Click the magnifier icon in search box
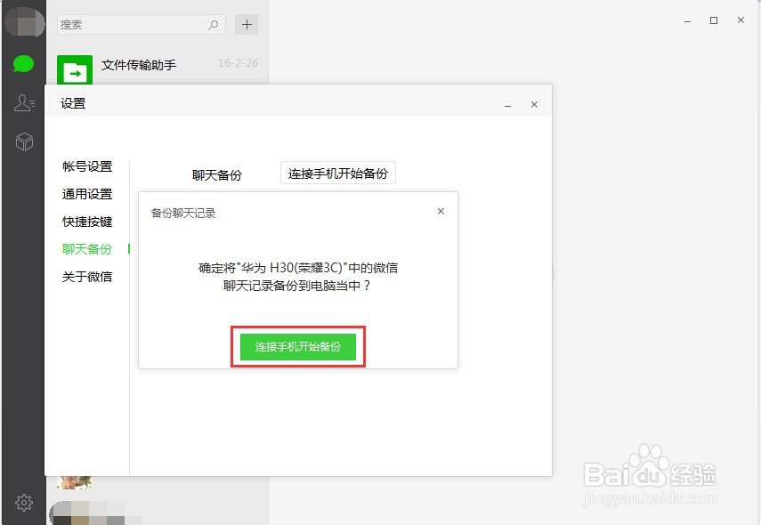 coord(213,24)
